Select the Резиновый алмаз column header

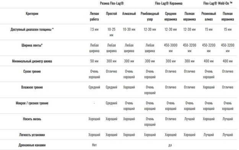(x=209, y=16)
